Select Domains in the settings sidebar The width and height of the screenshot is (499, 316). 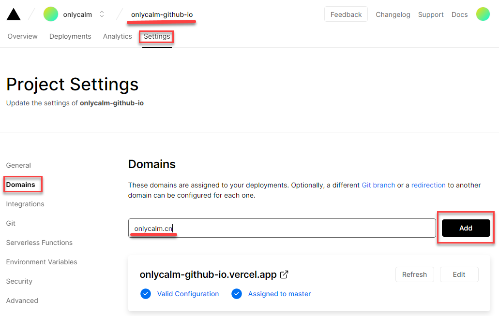[21, 185]
